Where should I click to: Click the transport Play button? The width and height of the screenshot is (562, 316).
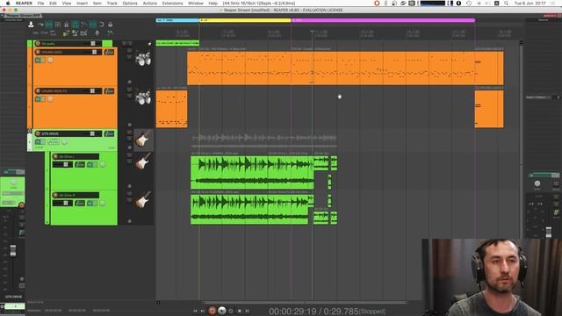(222, 311)
